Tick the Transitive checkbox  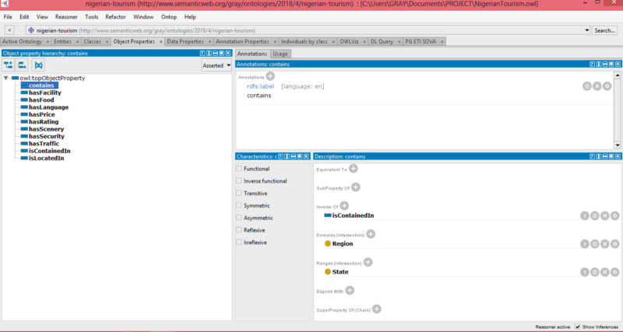239,194
